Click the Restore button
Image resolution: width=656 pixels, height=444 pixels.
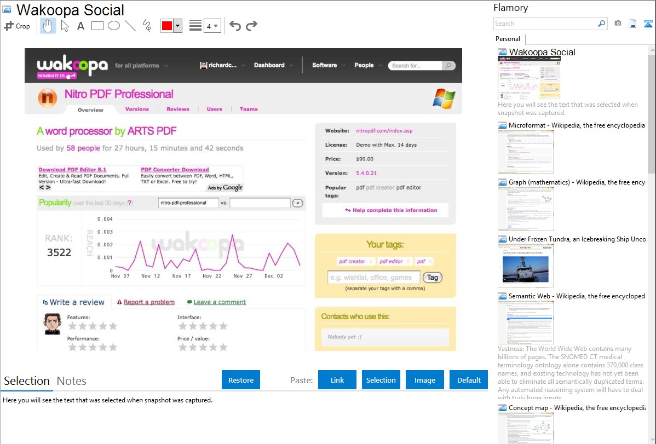pos(241,380)
